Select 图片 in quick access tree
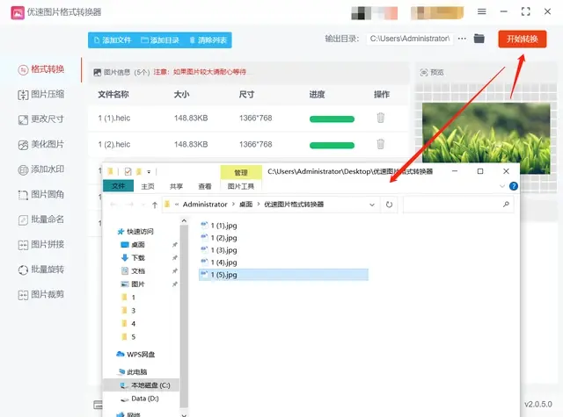Viewport: 563px width, 417px height. click(133, 284)
